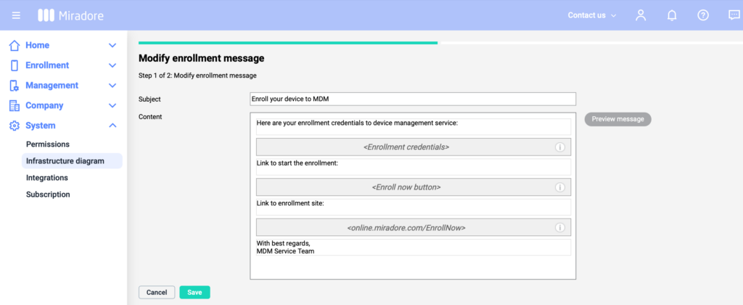Expand the Contact us dropdown
743x305 pixels.
[x=591, y=15]
